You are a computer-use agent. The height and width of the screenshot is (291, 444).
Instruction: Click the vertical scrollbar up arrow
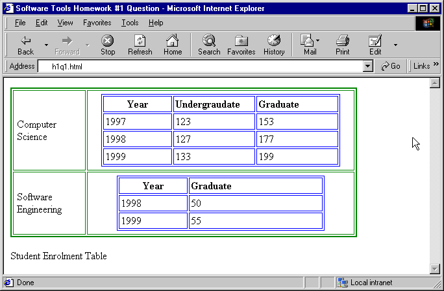click(x=434, y=83)
